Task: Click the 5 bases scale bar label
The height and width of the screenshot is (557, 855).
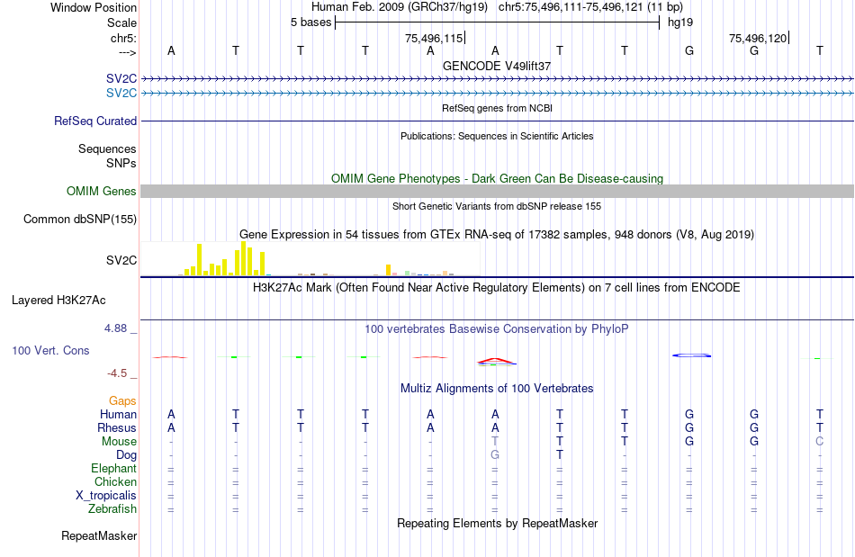Action: coord(310,22)
